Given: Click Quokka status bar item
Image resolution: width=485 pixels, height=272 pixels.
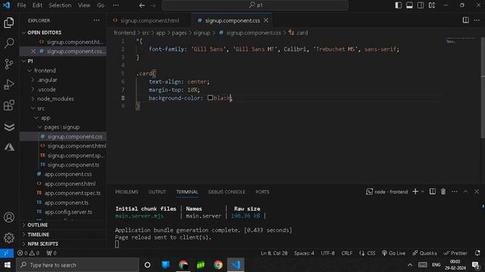Looking at the screenshot, I should (x=424, y=253).
